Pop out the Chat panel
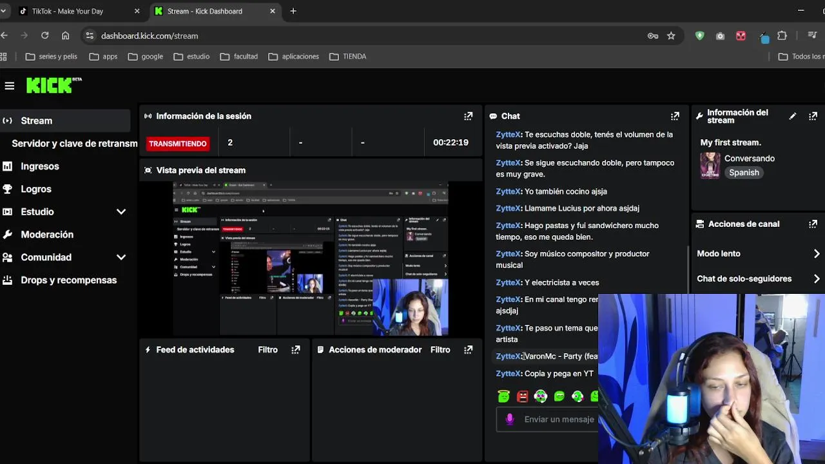 click(x=675, y=116)
